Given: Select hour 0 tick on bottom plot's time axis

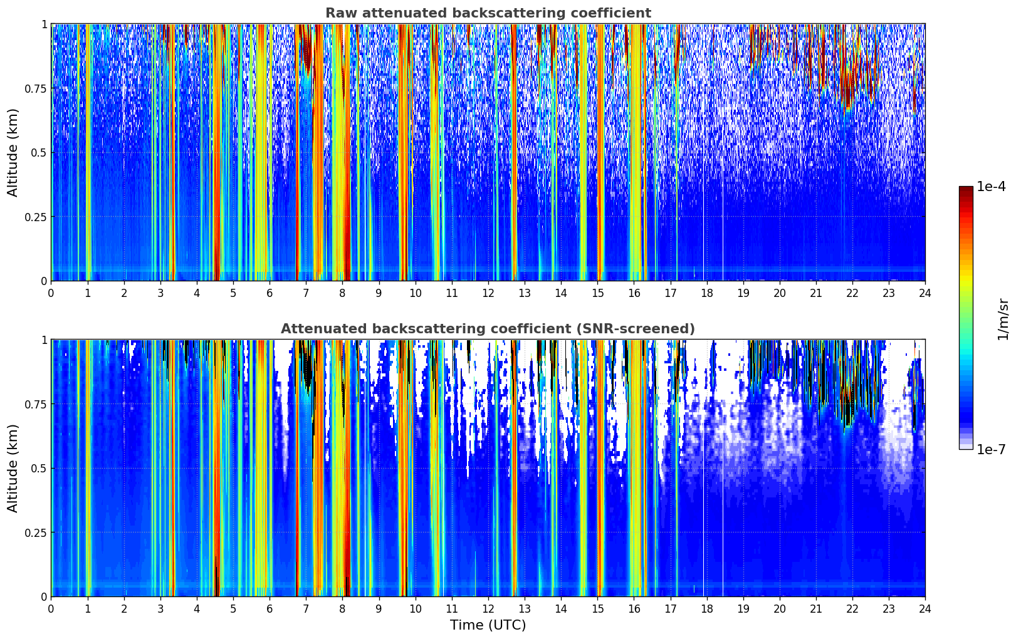Looking at the screenshot, I should 51,609.
